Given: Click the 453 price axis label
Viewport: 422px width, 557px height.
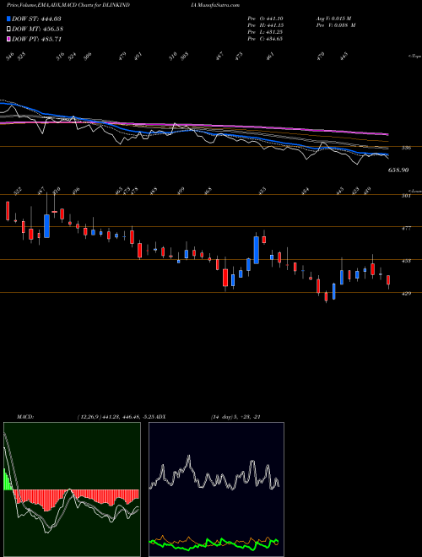Looking at the screenshot, I should point(406,261).
